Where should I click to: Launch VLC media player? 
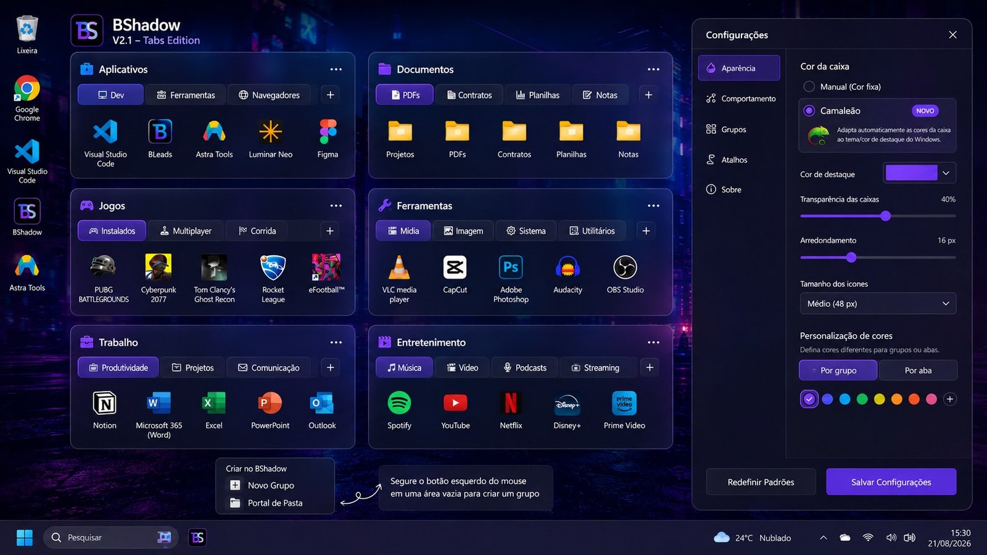point(399,268)
